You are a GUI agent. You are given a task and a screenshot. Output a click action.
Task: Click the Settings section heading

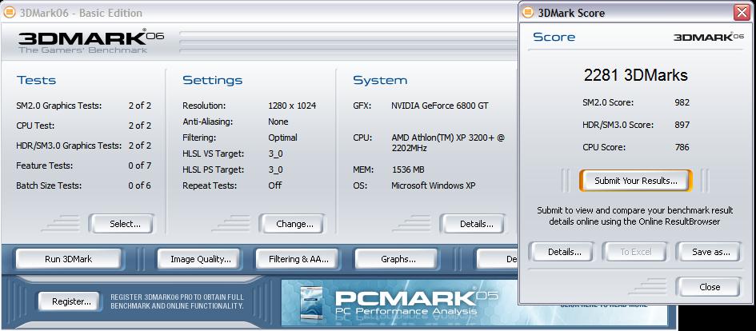[212, 81]
